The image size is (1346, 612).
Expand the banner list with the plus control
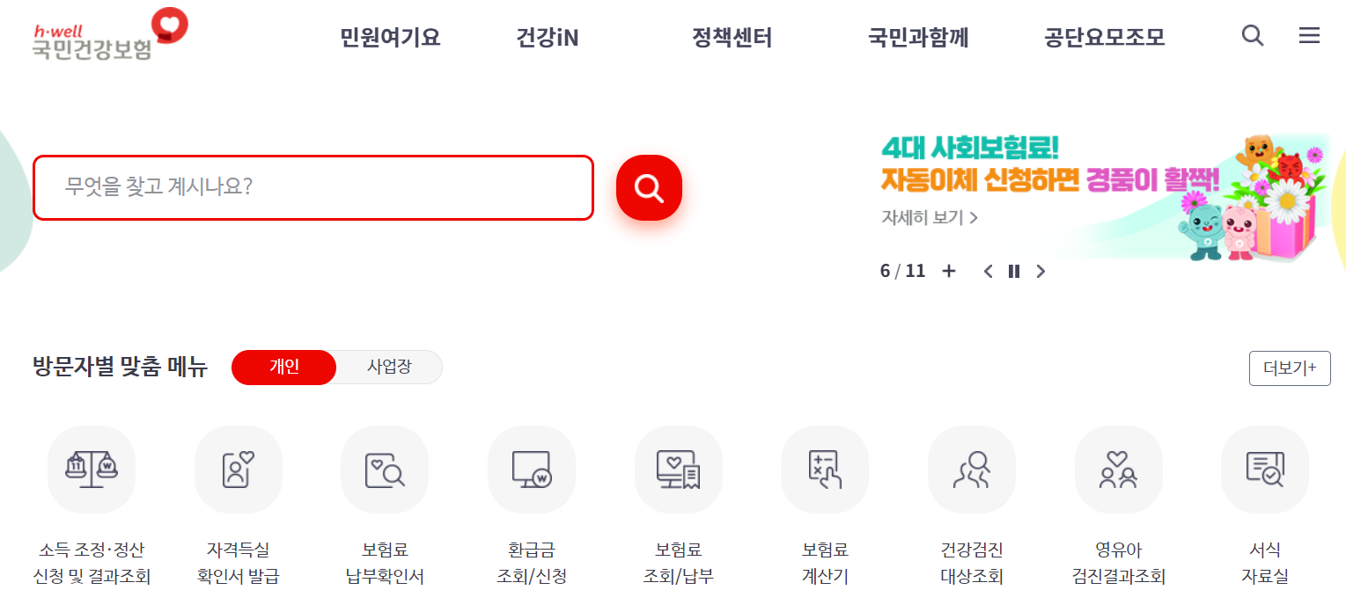[x=948, y=271]
